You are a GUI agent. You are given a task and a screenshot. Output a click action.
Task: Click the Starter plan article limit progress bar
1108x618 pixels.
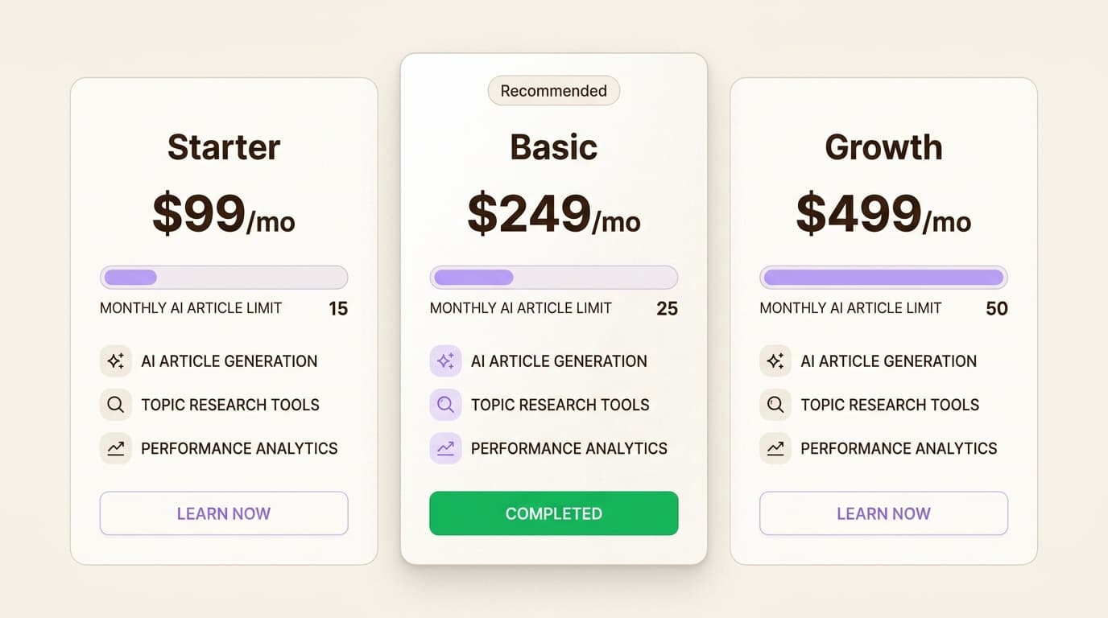(x=224, y=278)
